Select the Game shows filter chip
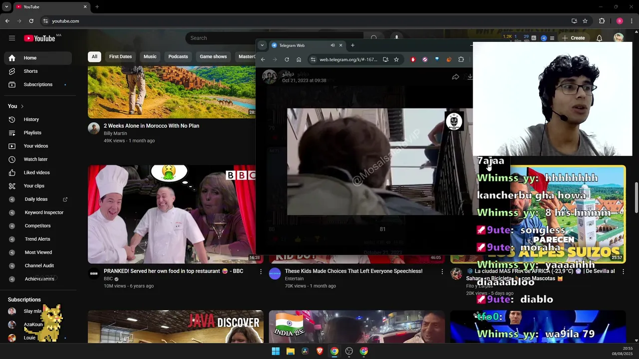This screenshot has width=639, height=359. pyautogui.click(x=213, y=57)
